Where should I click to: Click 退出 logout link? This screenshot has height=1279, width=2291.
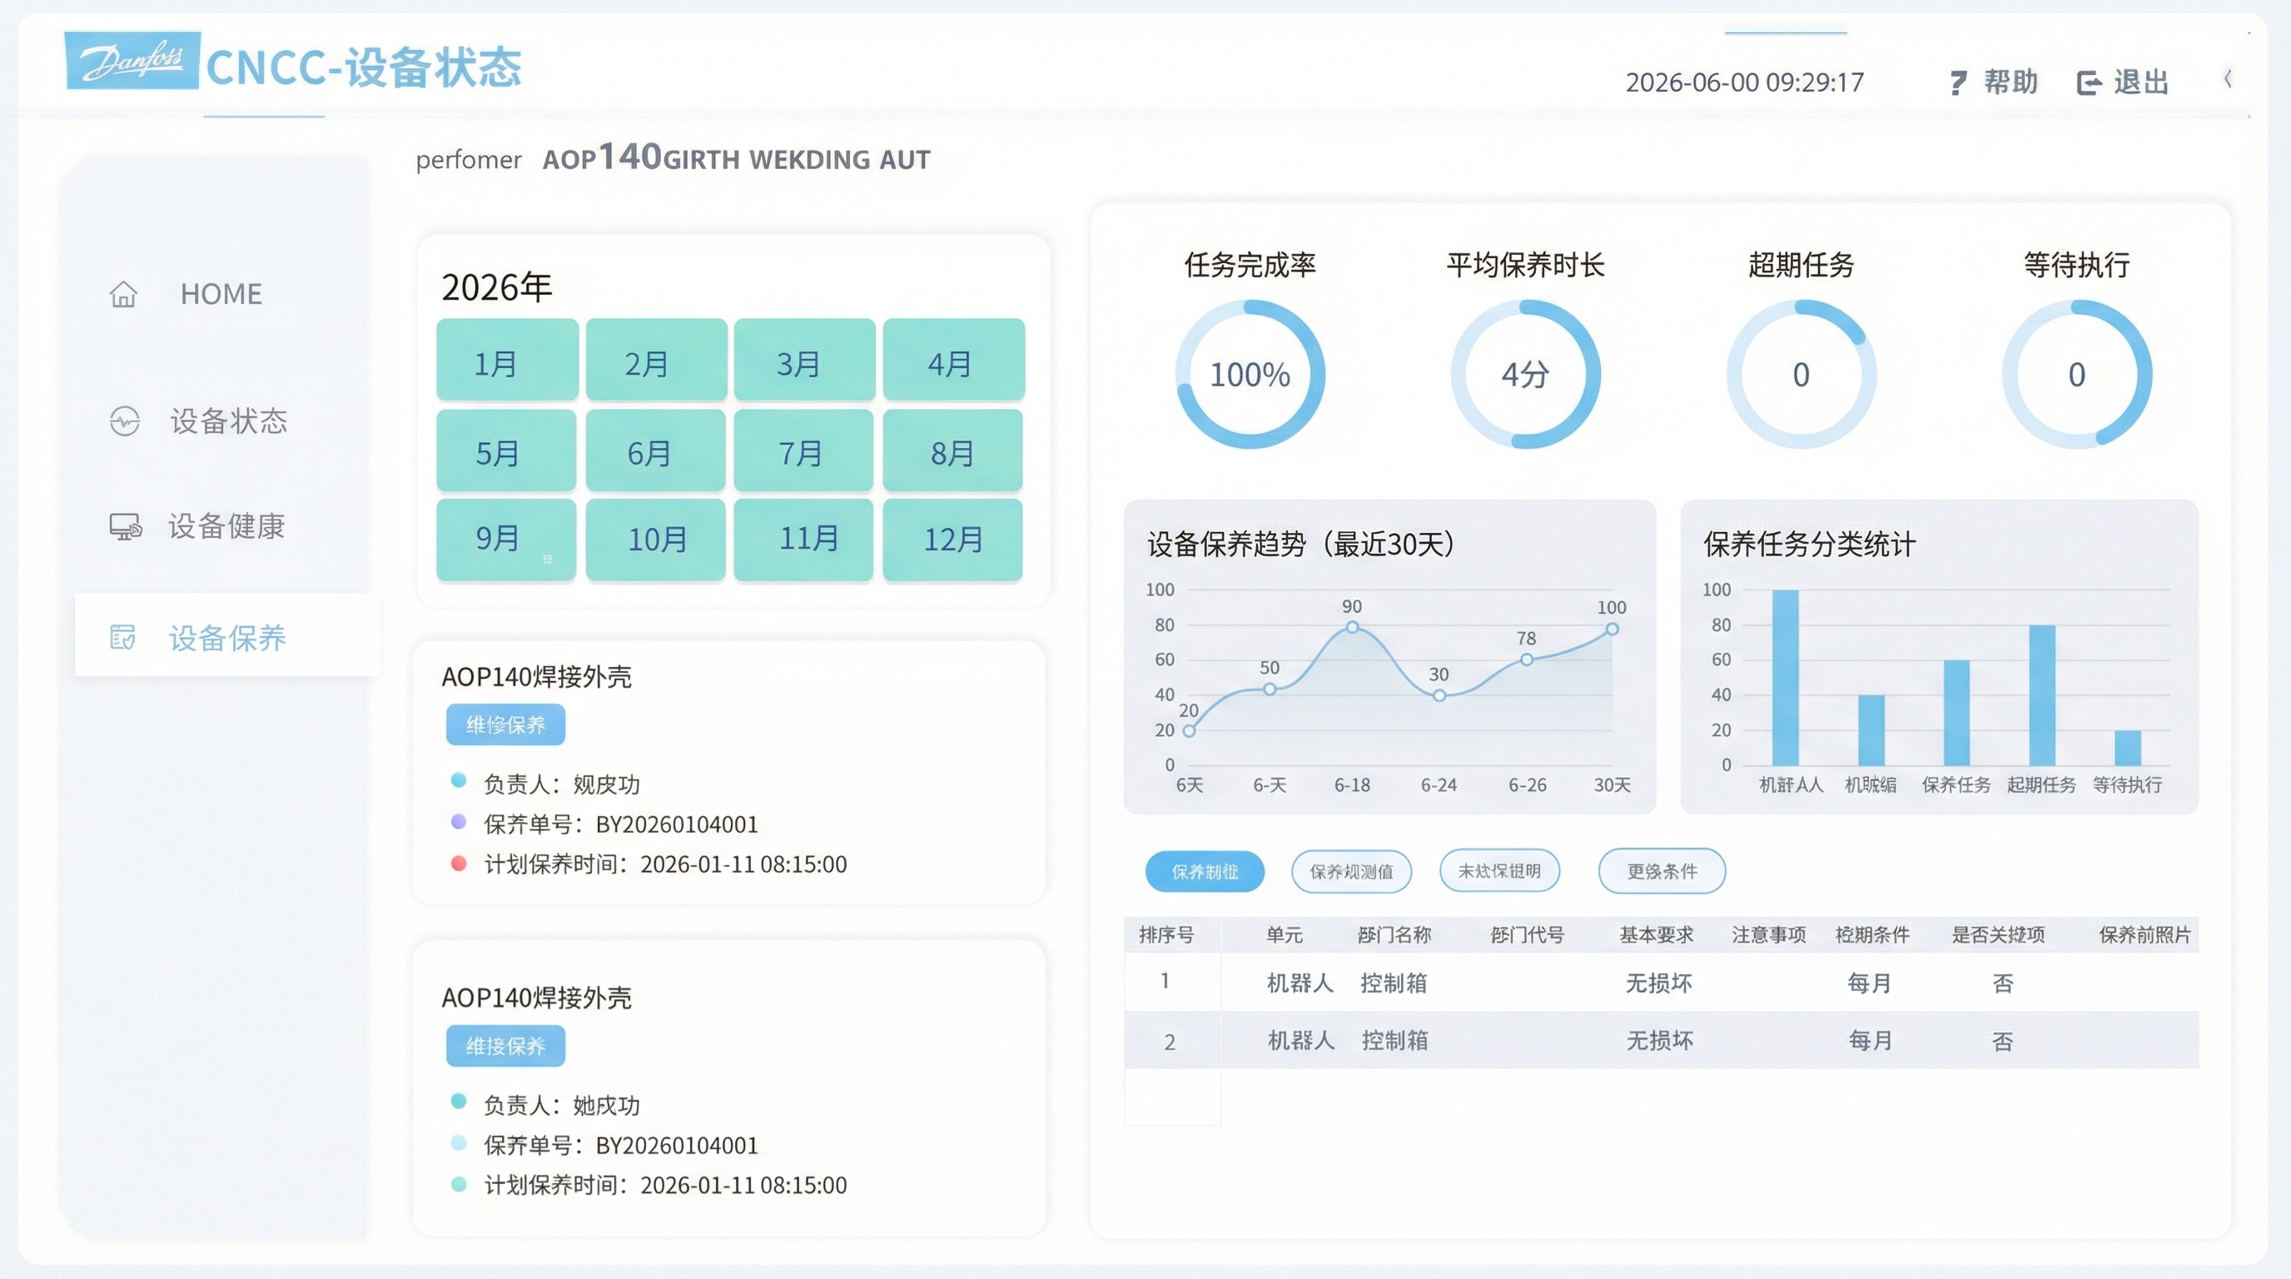[x=2140, y=82]
